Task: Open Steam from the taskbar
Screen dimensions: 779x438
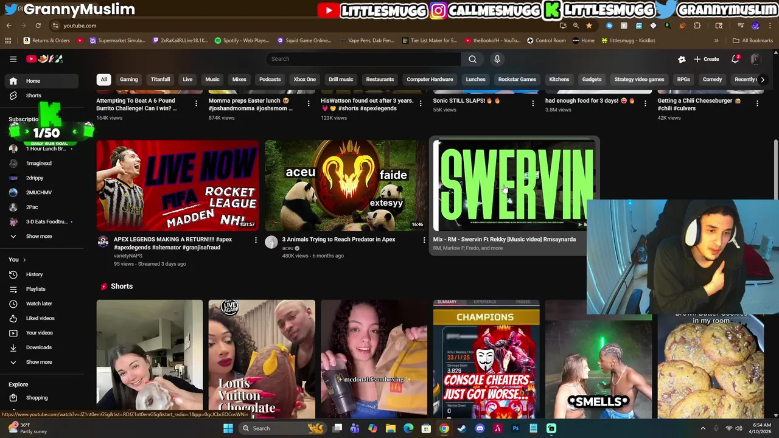Action: click(x=462, y=428)
